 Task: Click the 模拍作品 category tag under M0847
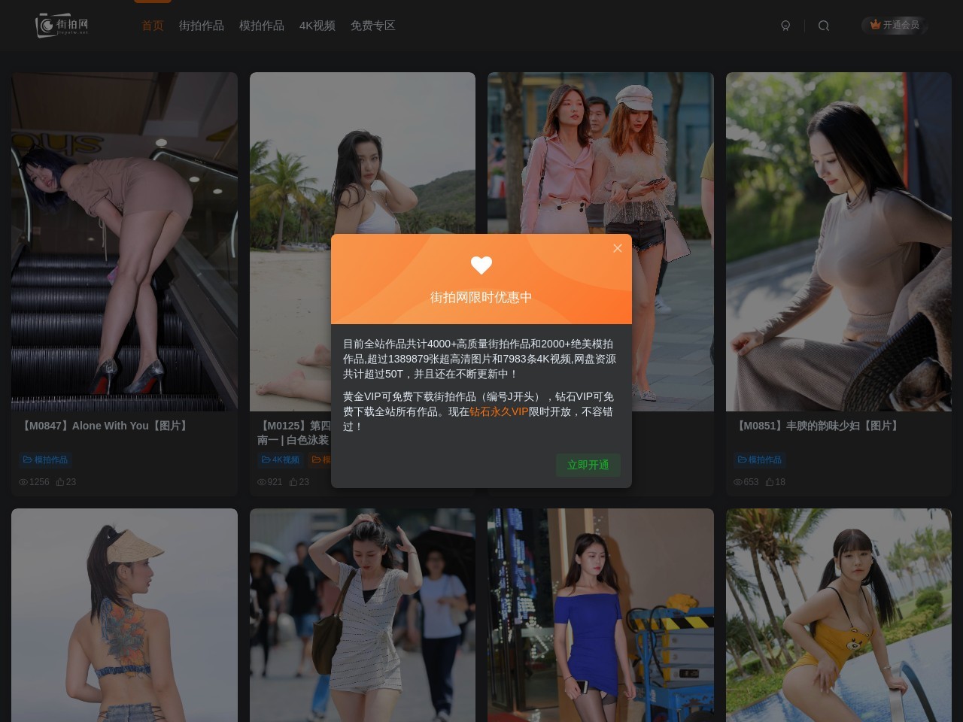pos(45,460)
